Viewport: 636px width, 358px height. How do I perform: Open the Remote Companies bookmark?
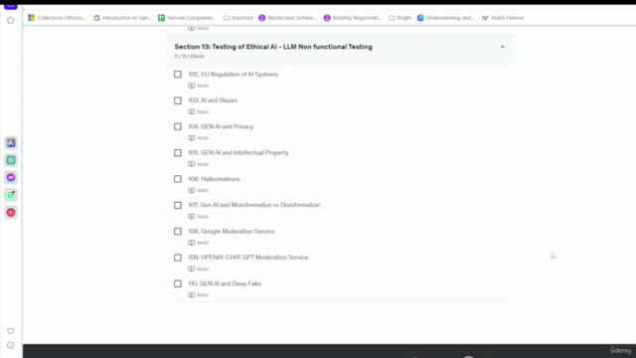point(187,18)
